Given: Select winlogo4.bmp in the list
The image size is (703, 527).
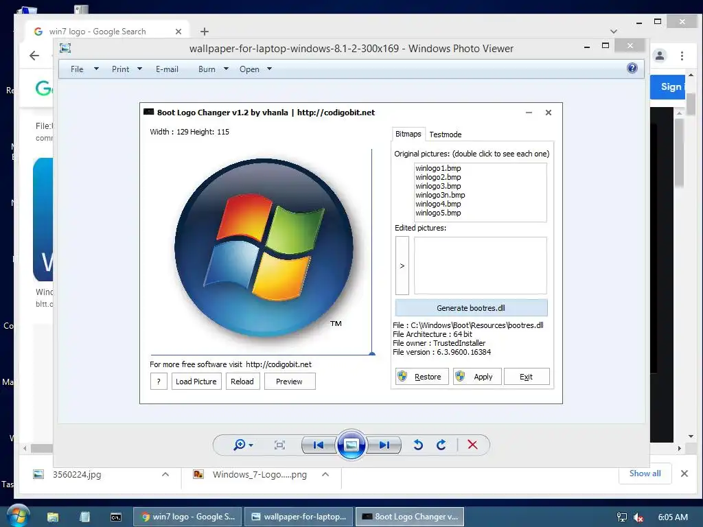Looking at the screenshot, I should (x=438, y=204).
